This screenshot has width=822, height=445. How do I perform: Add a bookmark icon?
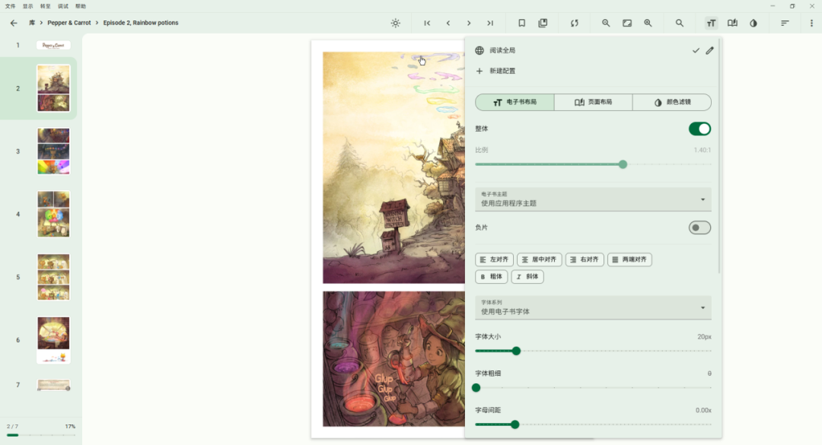[521, 23]
